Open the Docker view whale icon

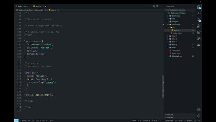(199, 45)
